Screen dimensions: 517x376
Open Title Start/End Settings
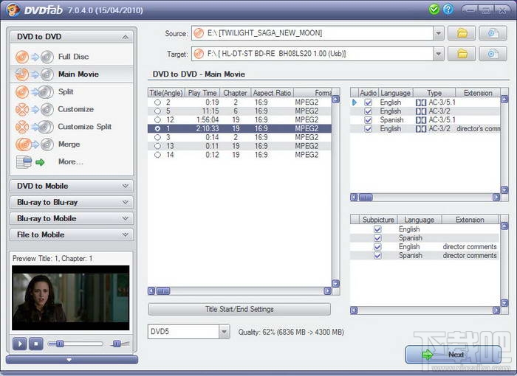239,309
